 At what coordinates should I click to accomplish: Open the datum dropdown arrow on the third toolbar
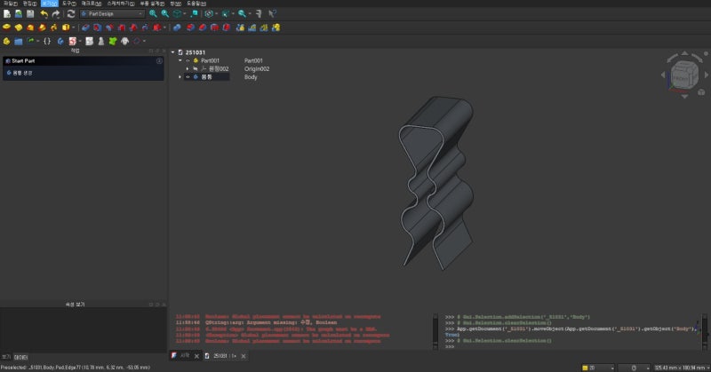click(x=144, y=41)
